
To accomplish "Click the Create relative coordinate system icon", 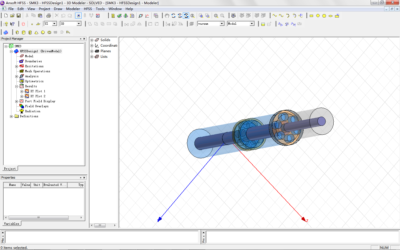I will [280, 24].
